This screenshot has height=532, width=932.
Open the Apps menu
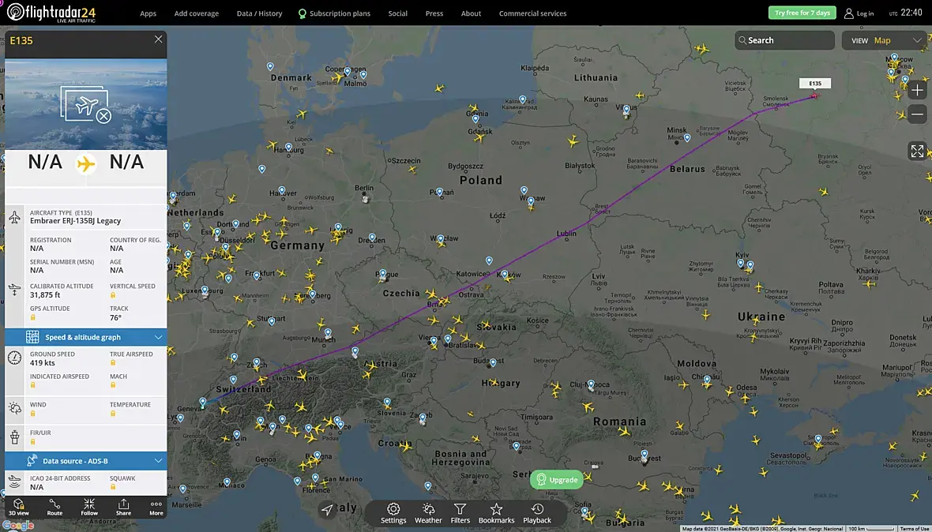click(x=148, y=13)
